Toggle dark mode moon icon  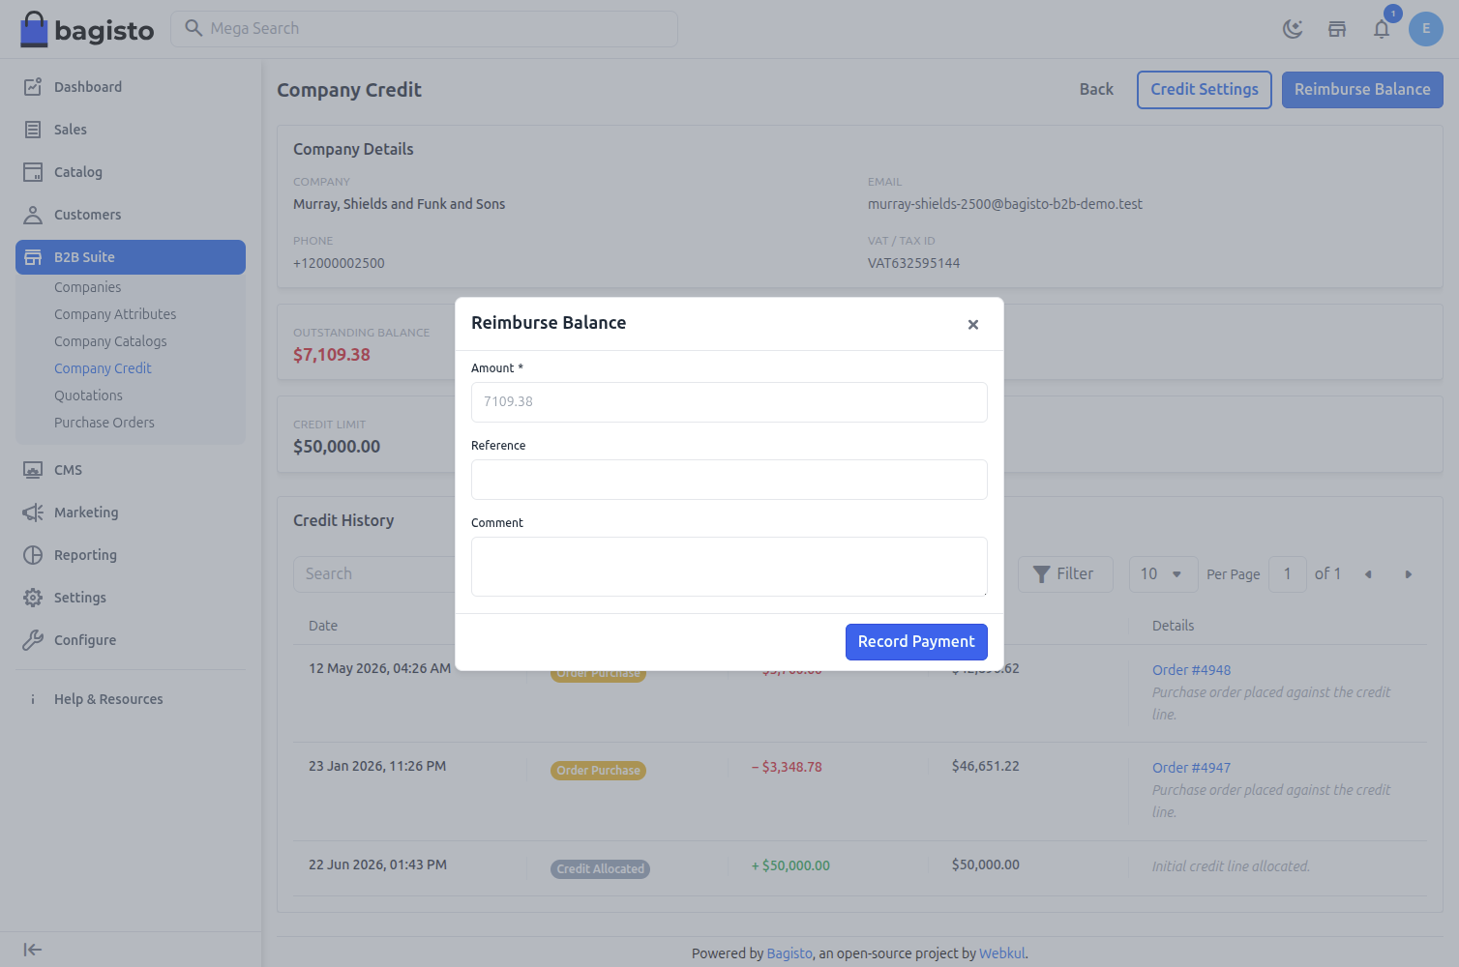tap(1293, 29)
